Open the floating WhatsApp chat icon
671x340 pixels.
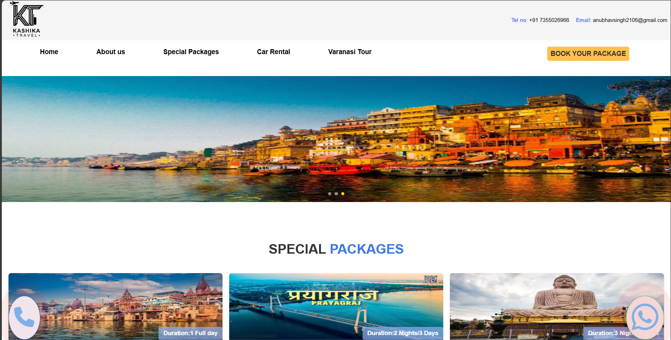(x=645, y=317)
